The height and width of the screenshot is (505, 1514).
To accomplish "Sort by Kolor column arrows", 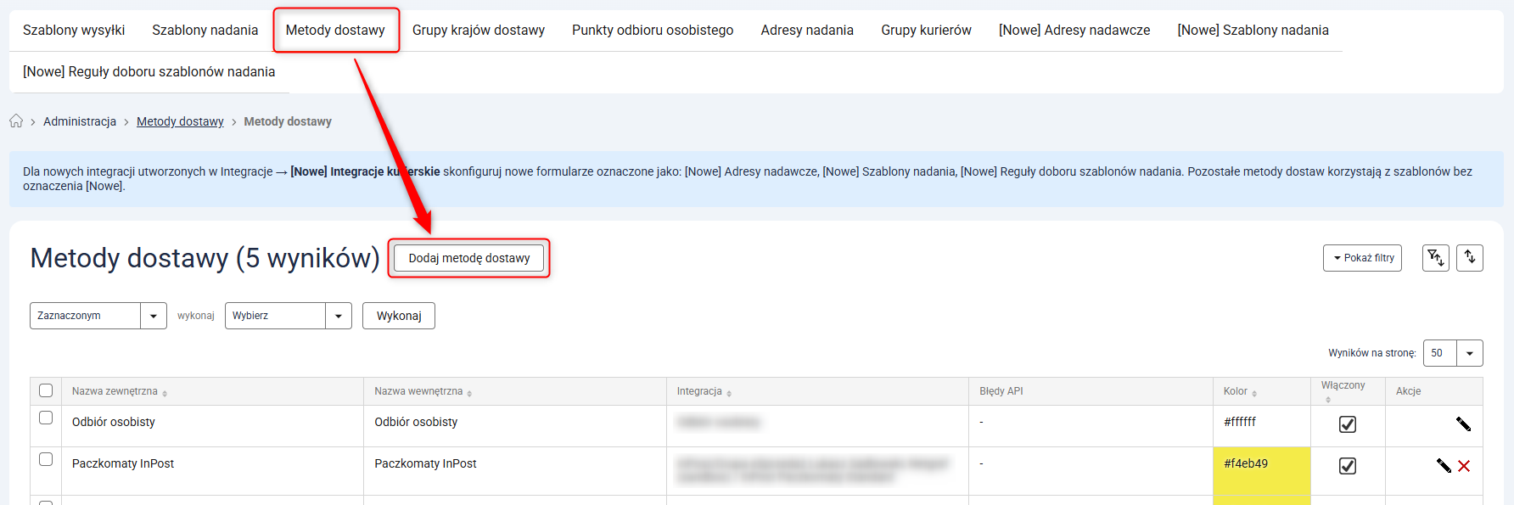I will [1254, 393].
